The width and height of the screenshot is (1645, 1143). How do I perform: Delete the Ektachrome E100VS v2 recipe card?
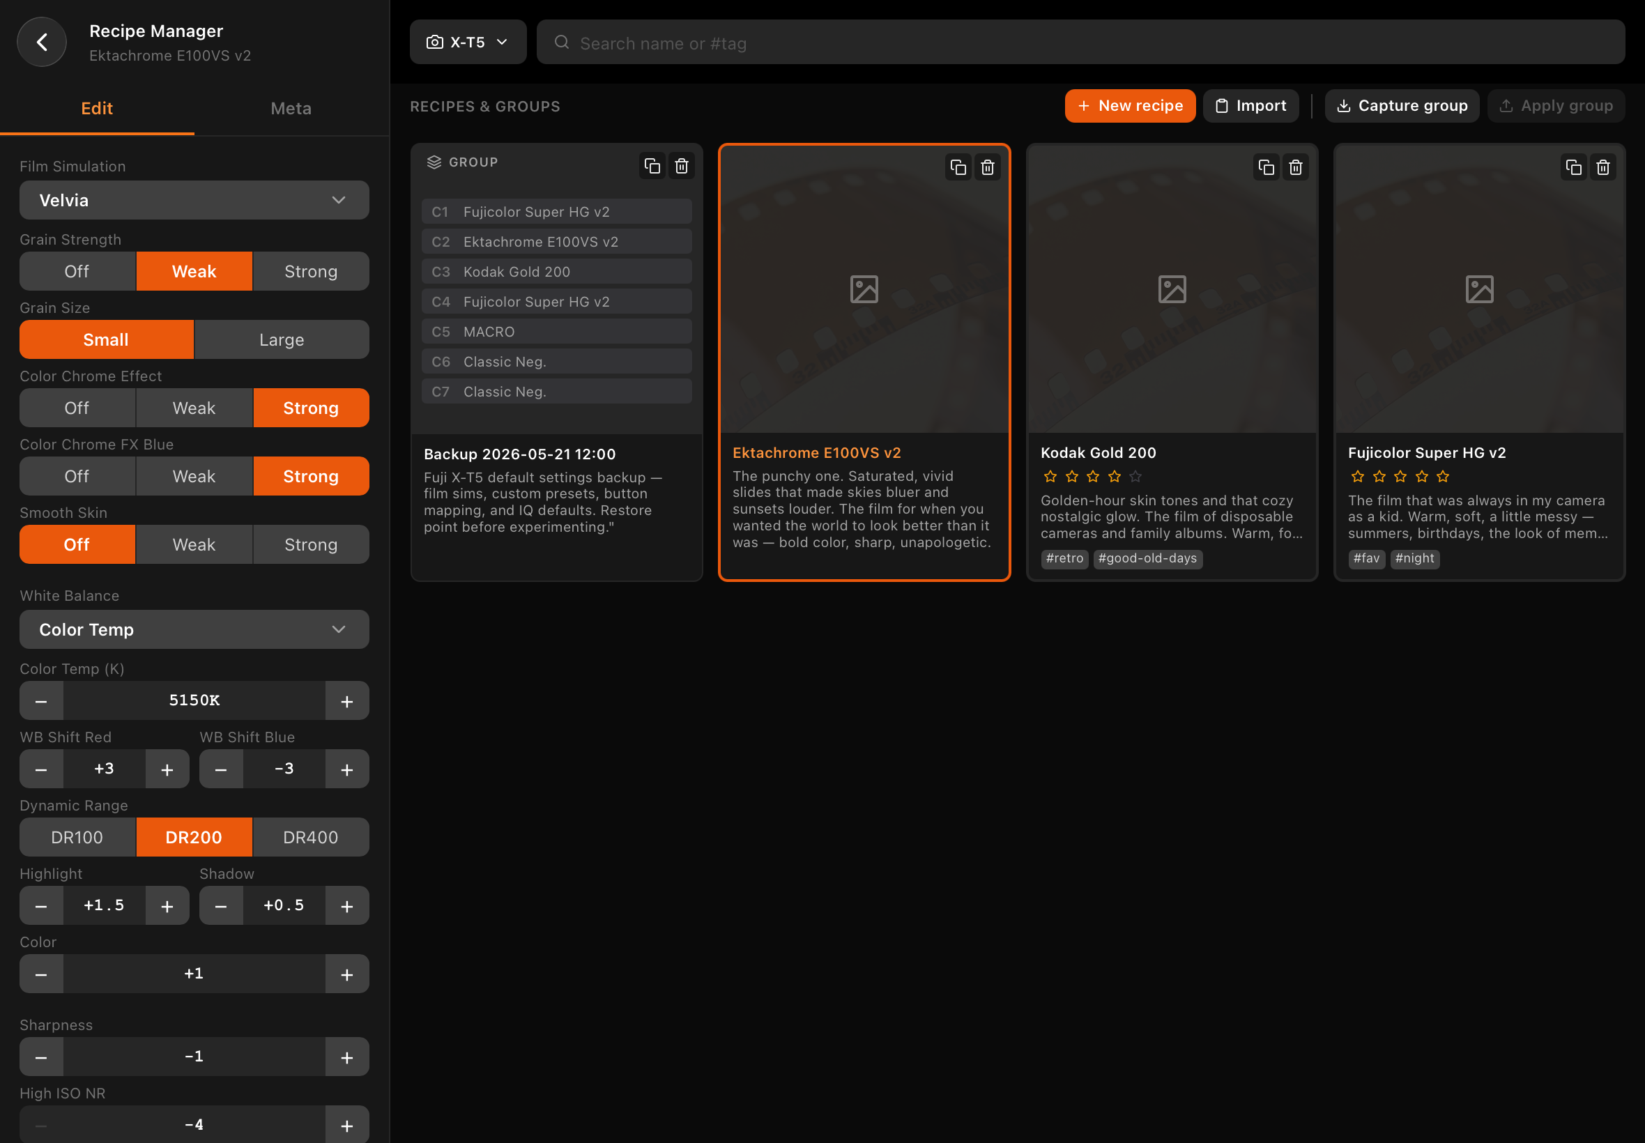click(988, 167)
